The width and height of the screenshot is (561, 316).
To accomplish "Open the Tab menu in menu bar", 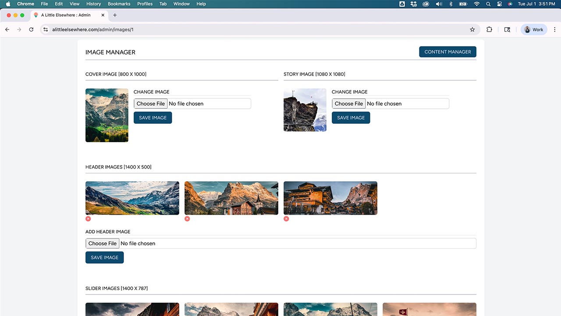I will (x=163, y=4).
